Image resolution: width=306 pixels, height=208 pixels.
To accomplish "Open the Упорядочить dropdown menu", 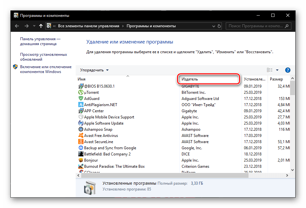I will pos(95,70).
